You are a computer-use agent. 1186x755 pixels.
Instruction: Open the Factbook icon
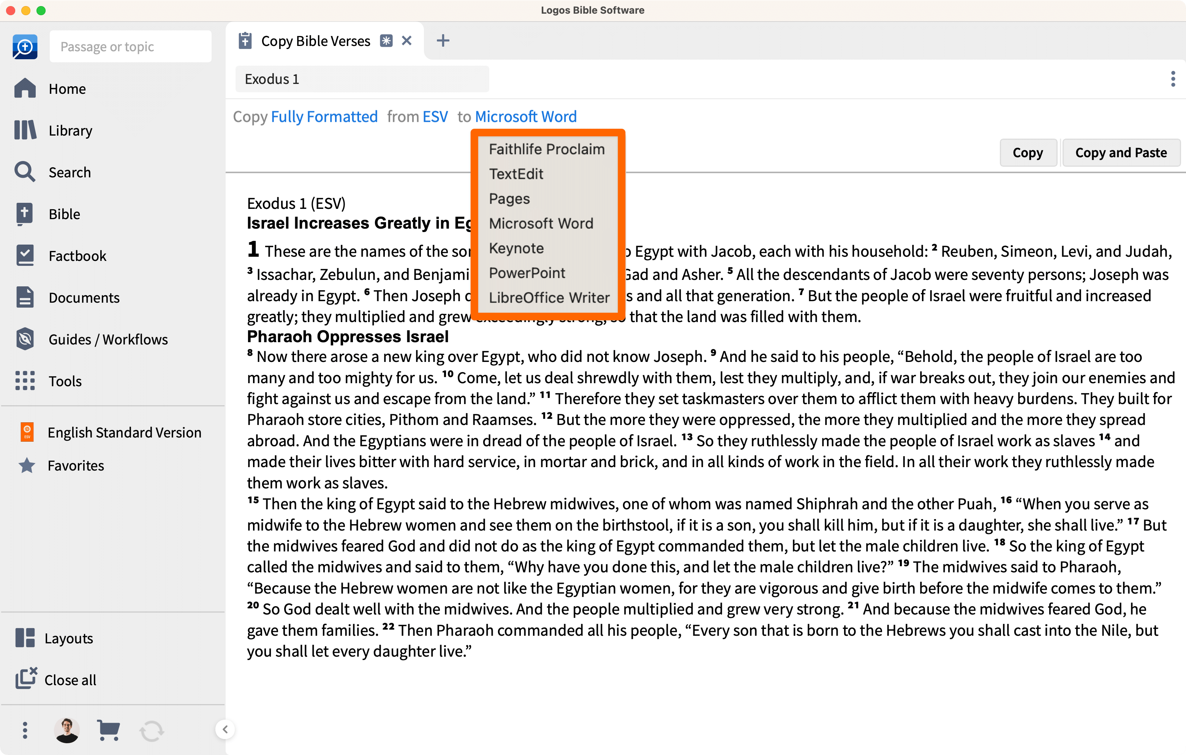(x=25, y=255)
